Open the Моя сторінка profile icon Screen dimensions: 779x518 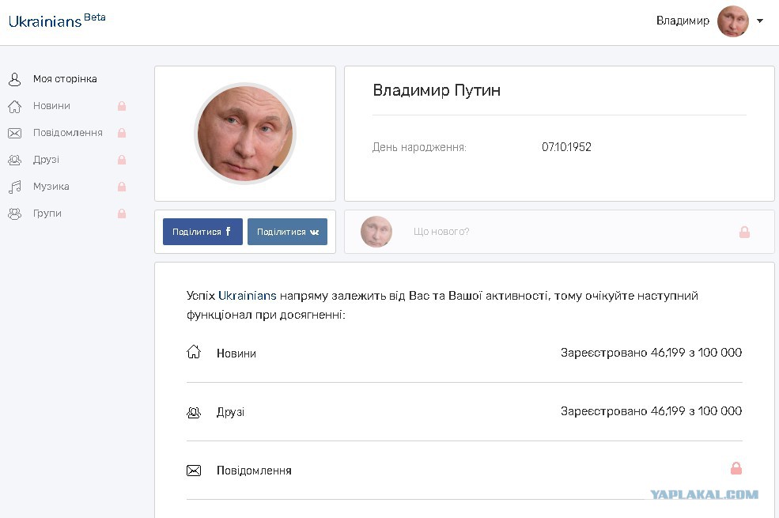click(x=15, y=79)
